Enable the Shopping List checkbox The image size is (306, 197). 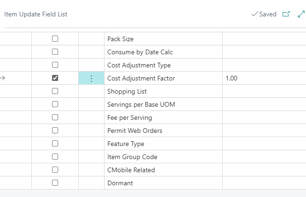55,91
